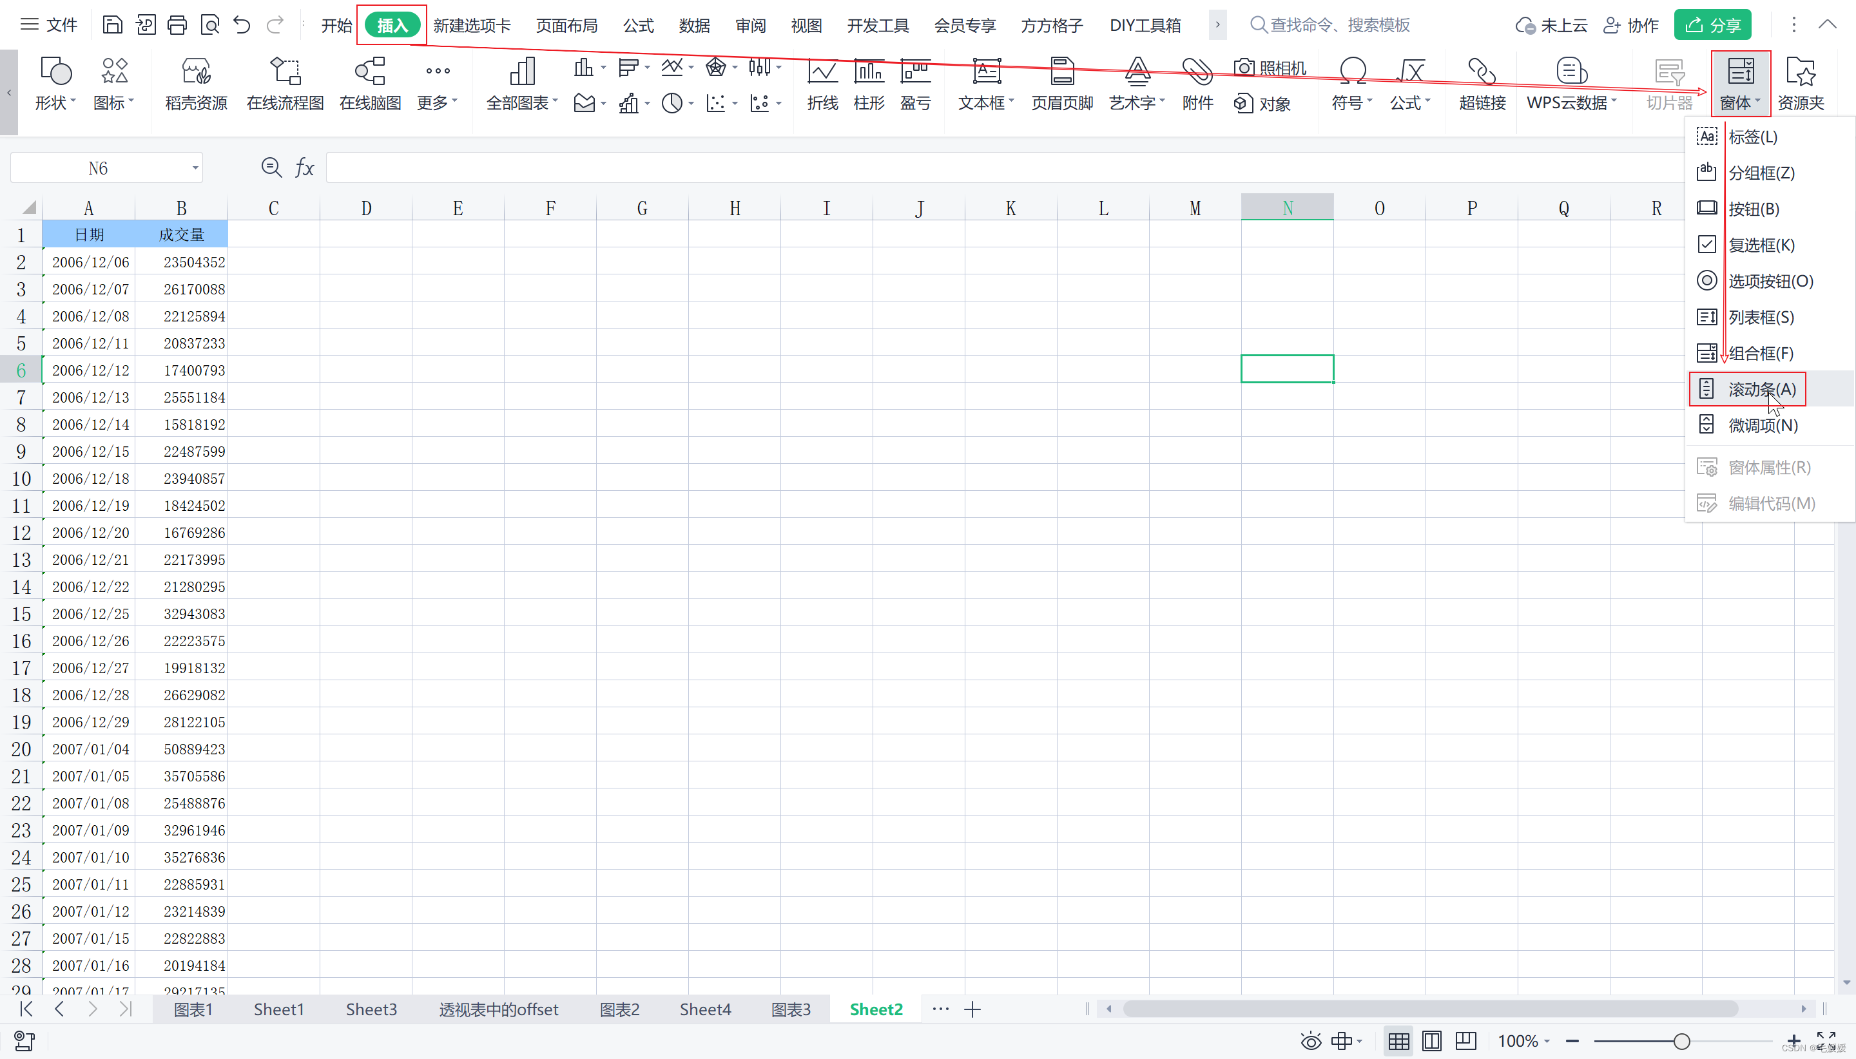Insert 附件 attachment

point(1197,84)
